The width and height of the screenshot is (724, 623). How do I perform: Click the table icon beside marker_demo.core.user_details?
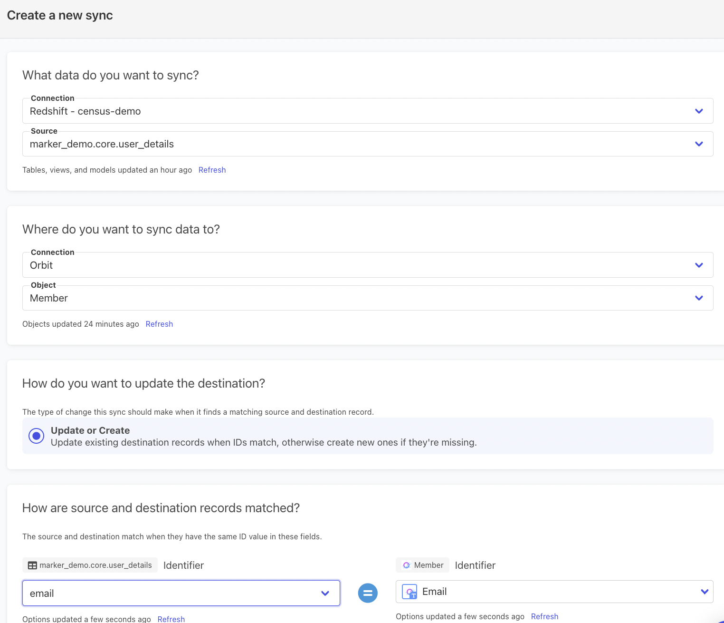(x=32, y=565)
